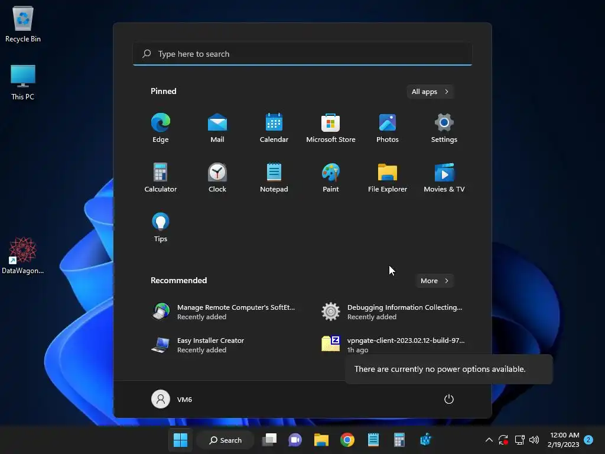605x454 pixels.
Task: Select the DataWagon desktop shortcut
Action: 23,256
